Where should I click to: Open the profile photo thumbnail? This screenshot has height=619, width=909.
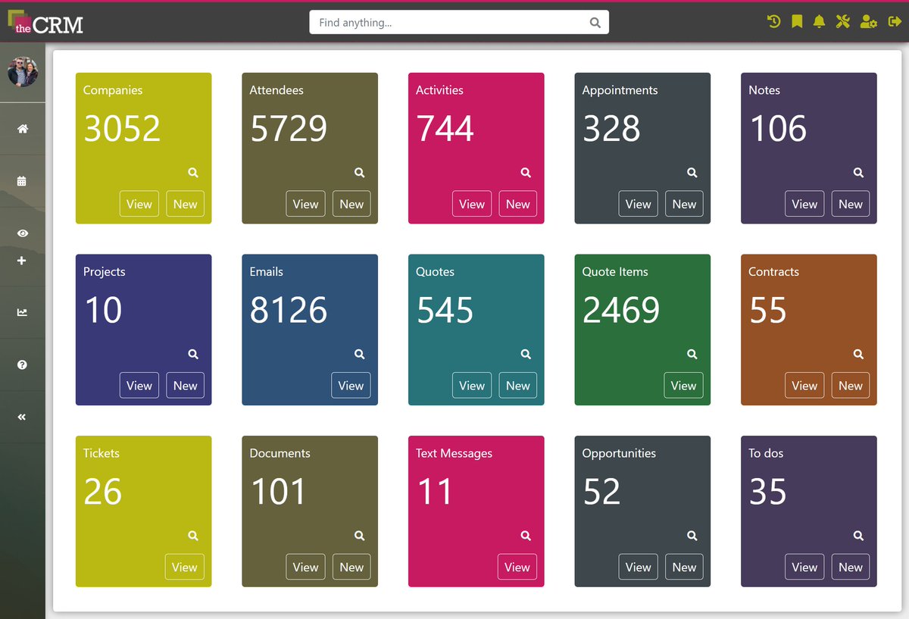23,72
